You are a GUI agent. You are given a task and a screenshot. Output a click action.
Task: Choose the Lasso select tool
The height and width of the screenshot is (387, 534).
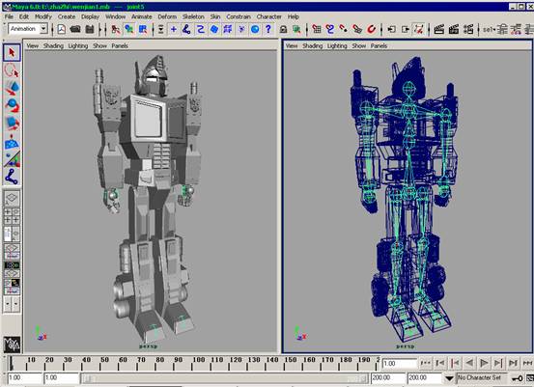12,70
